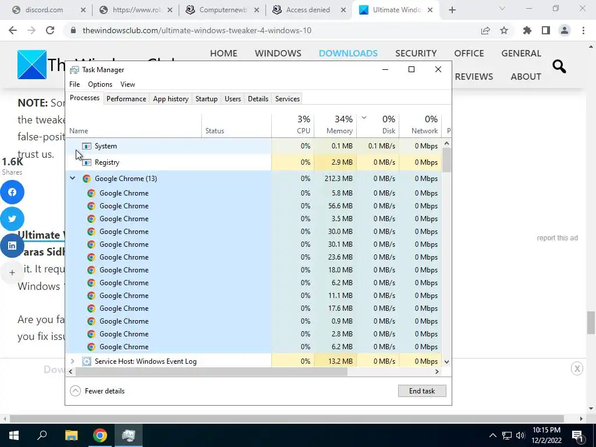Open the App history tab

(x=171, y=99)
